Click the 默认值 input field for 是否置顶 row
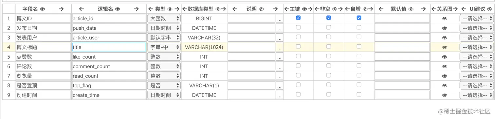Image resolution: width=495 pixels, height=119 pixels. tap(402, 85)
